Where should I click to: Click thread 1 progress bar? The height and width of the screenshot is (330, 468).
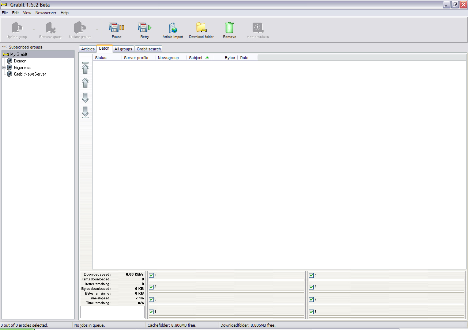226,280
